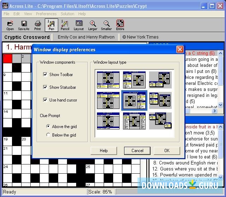Click Across clue list scroll down arrow
The width and height of the screenshot is (226, 197).
tap(220, 104)
